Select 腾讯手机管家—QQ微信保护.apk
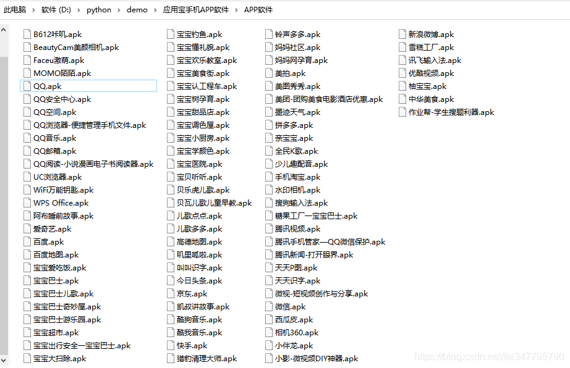Screen dimensions: 570x368 330,241
